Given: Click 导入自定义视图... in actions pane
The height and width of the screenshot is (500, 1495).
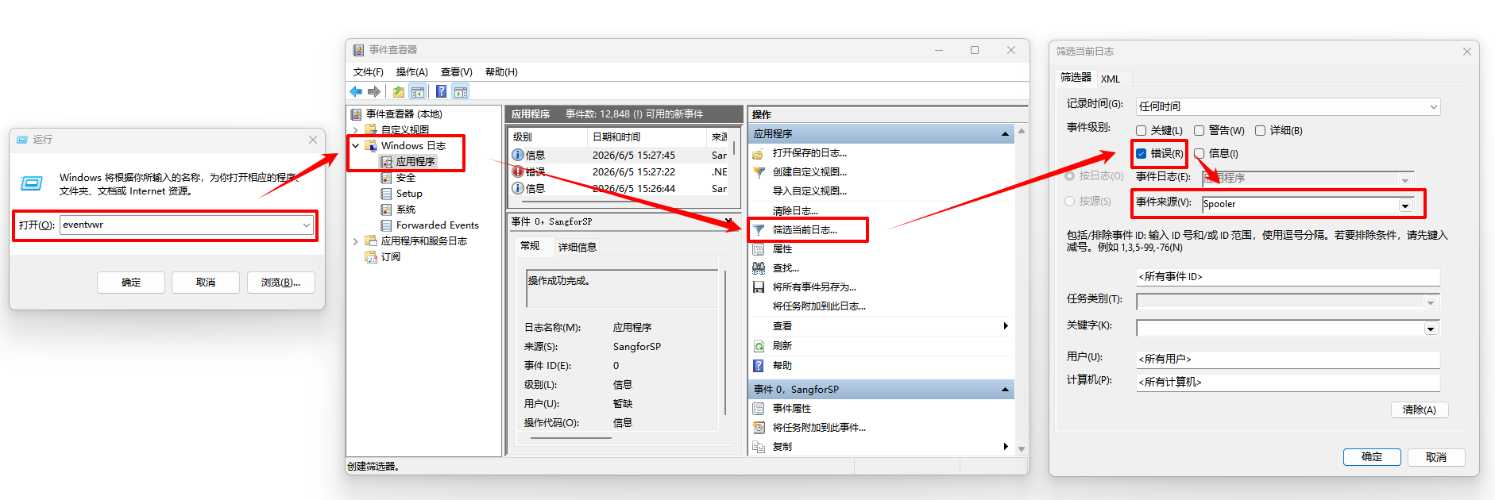Looking at the screenshot, I should click(x=809, y=191).
